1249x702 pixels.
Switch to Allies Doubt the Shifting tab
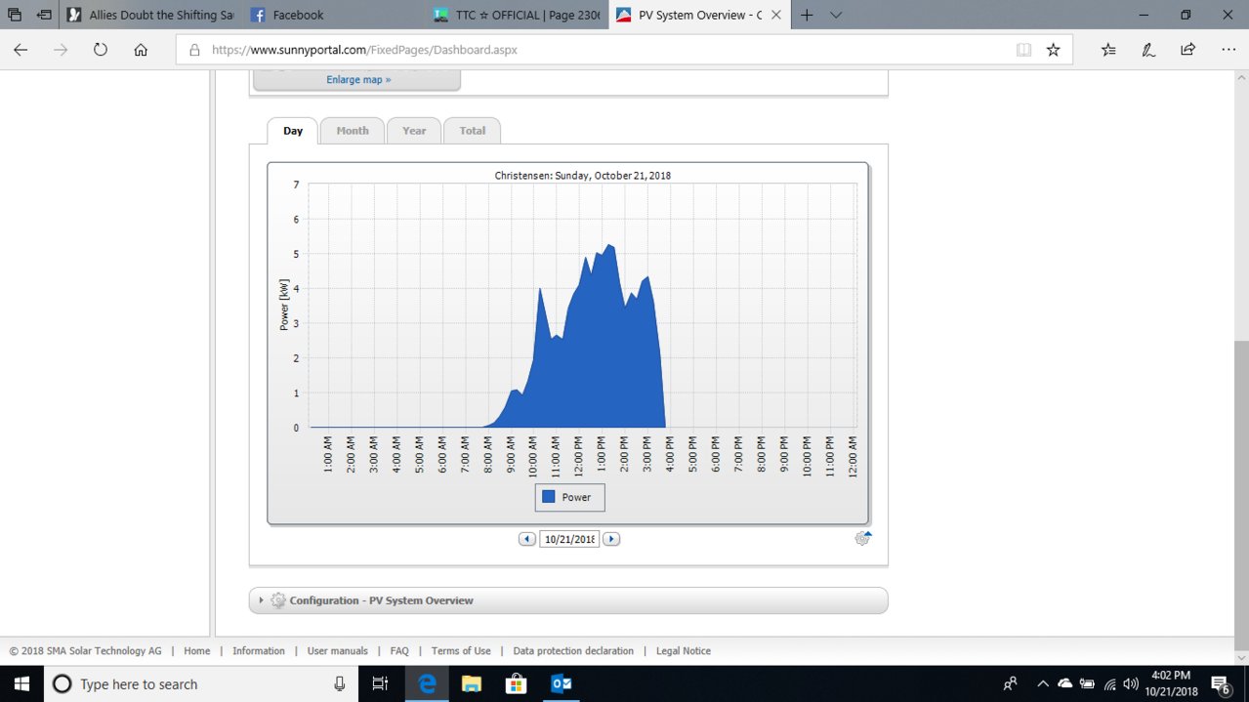tap(149, 15)
